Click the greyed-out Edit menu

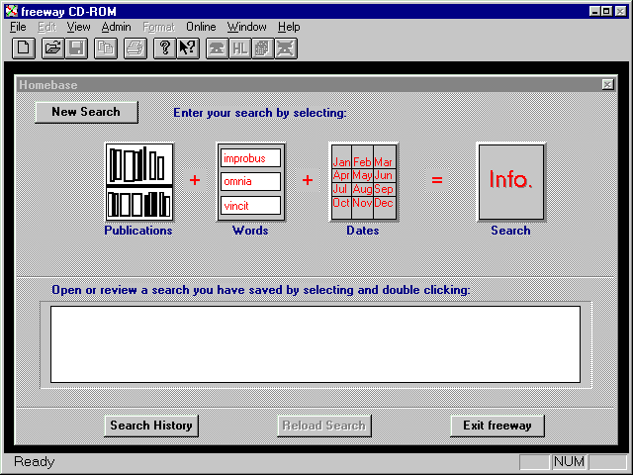tap(46, 27)
